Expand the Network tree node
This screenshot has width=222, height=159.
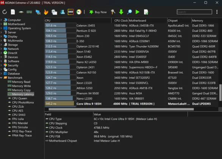point(1,49)
